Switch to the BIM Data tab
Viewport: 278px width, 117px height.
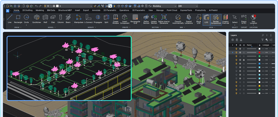[51, 10]
